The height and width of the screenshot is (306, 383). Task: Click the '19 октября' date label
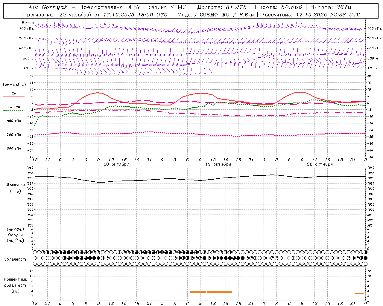tap(218, 164)
